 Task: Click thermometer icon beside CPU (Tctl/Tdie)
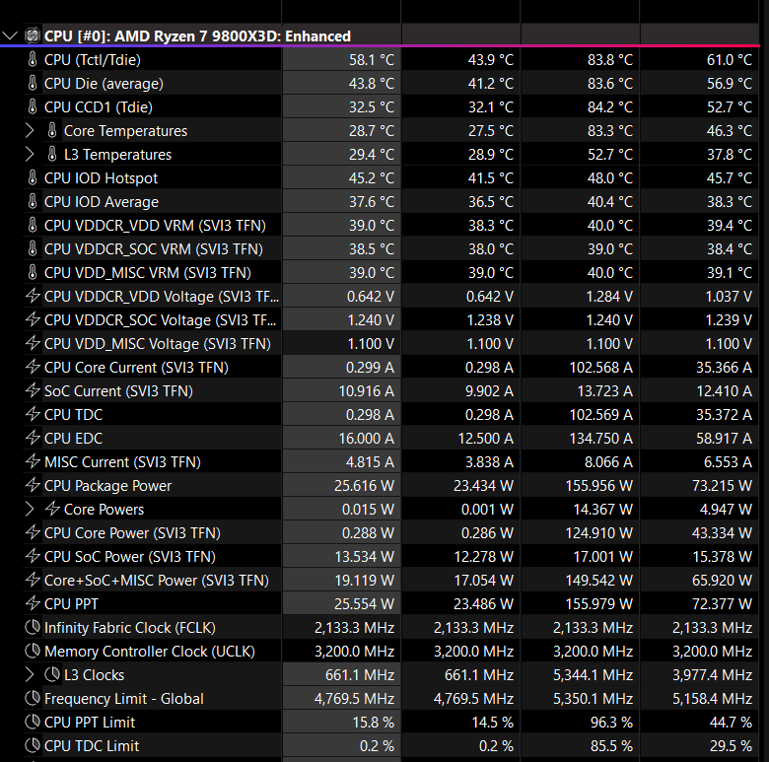(x=33, y=59)
